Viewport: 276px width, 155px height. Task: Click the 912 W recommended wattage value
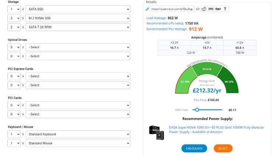pos(196,29)
